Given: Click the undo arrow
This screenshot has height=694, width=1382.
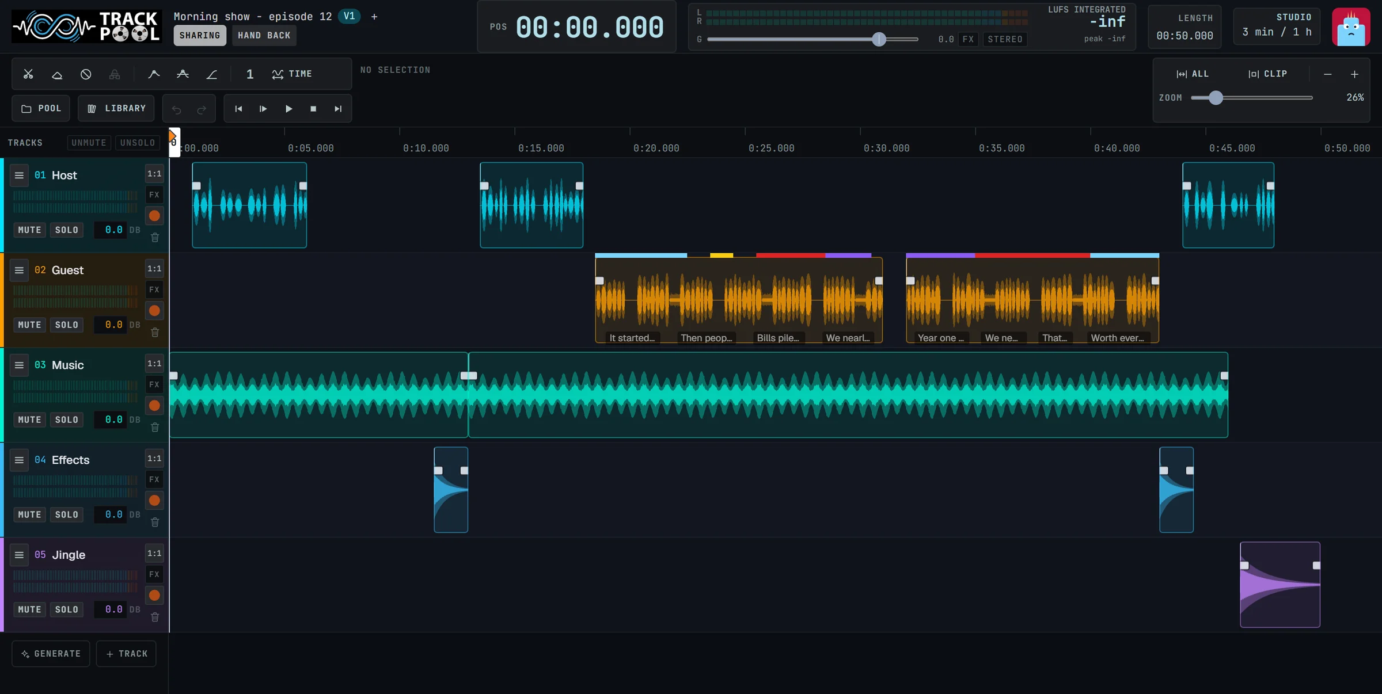Looking at the screenshot, I should pos(177,109).
